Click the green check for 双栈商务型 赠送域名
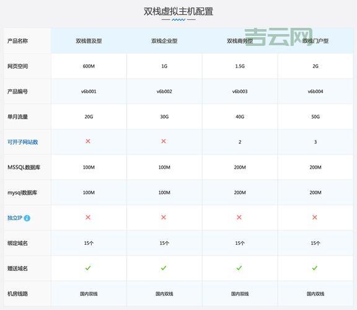This screenshot has height=310, width=357. [x=239, y=268]
